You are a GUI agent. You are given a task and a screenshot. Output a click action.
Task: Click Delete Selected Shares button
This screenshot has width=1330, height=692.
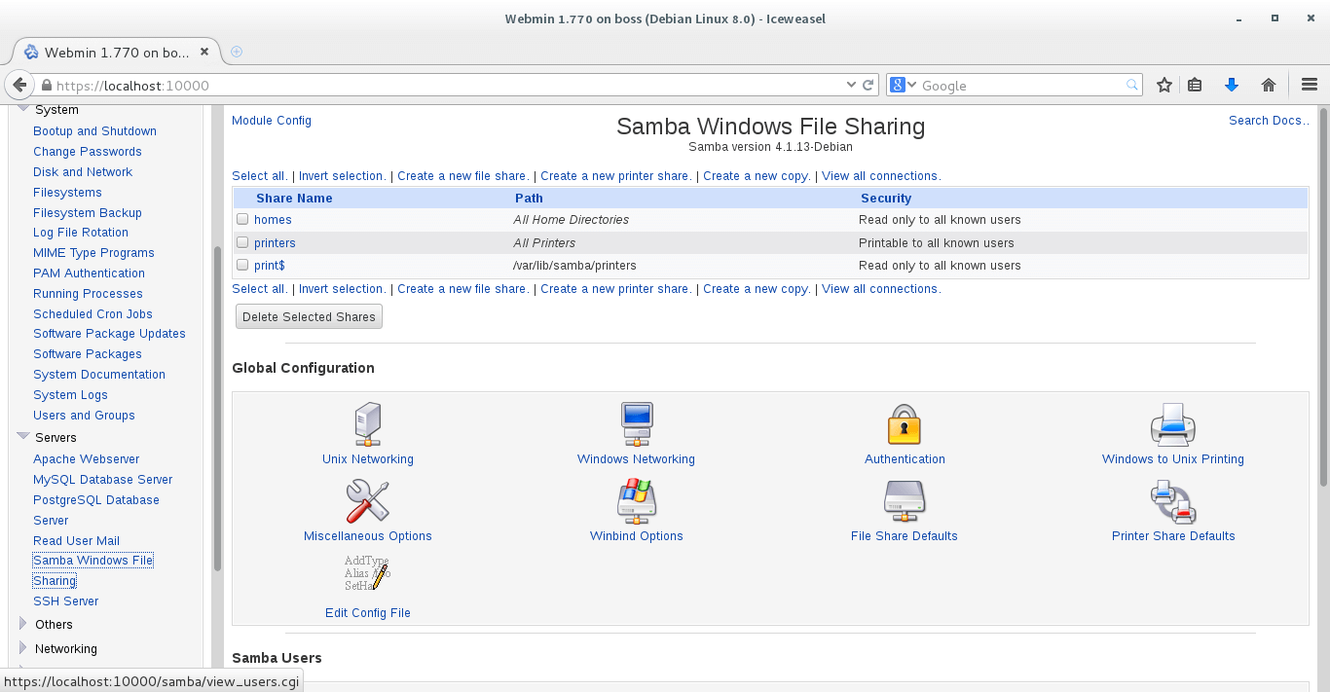[x=309, y=316]
